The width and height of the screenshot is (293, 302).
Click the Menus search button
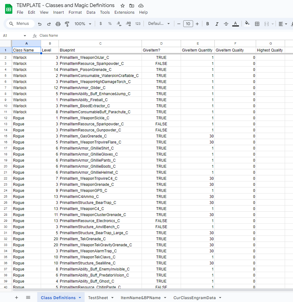(x=19, y=24)
